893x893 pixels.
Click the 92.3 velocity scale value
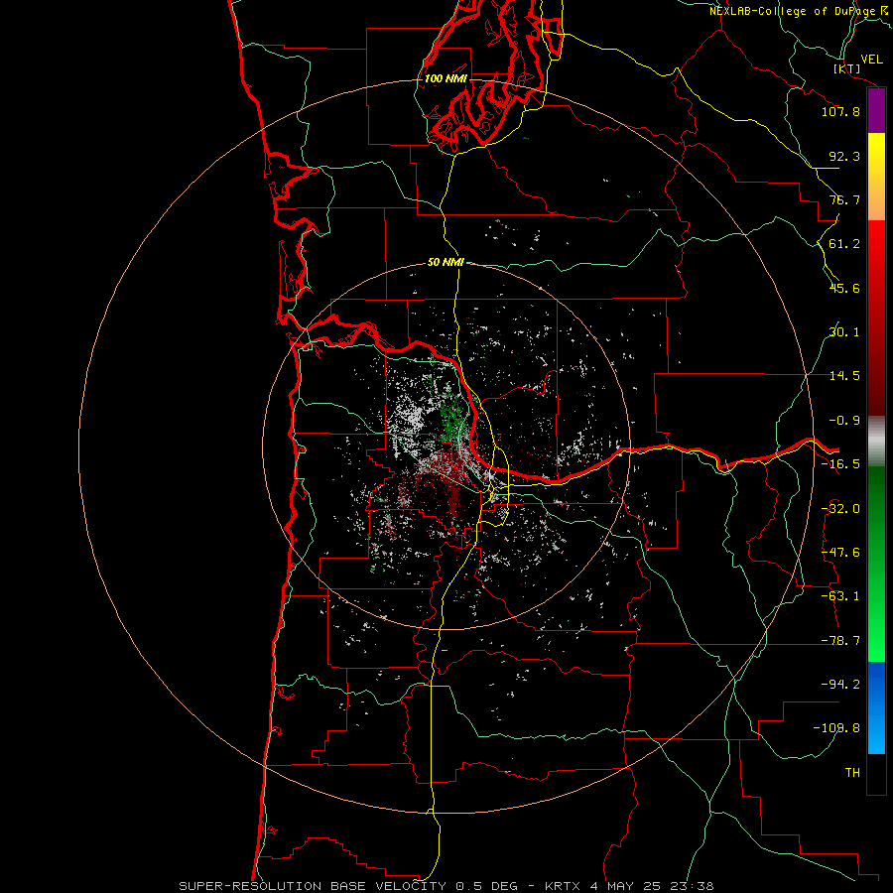coord(844,156)
